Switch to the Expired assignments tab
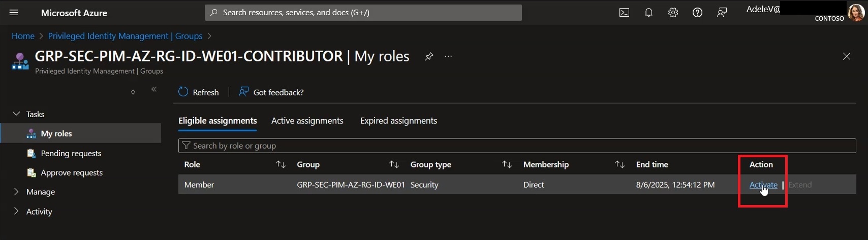 (x=398, y=121)
